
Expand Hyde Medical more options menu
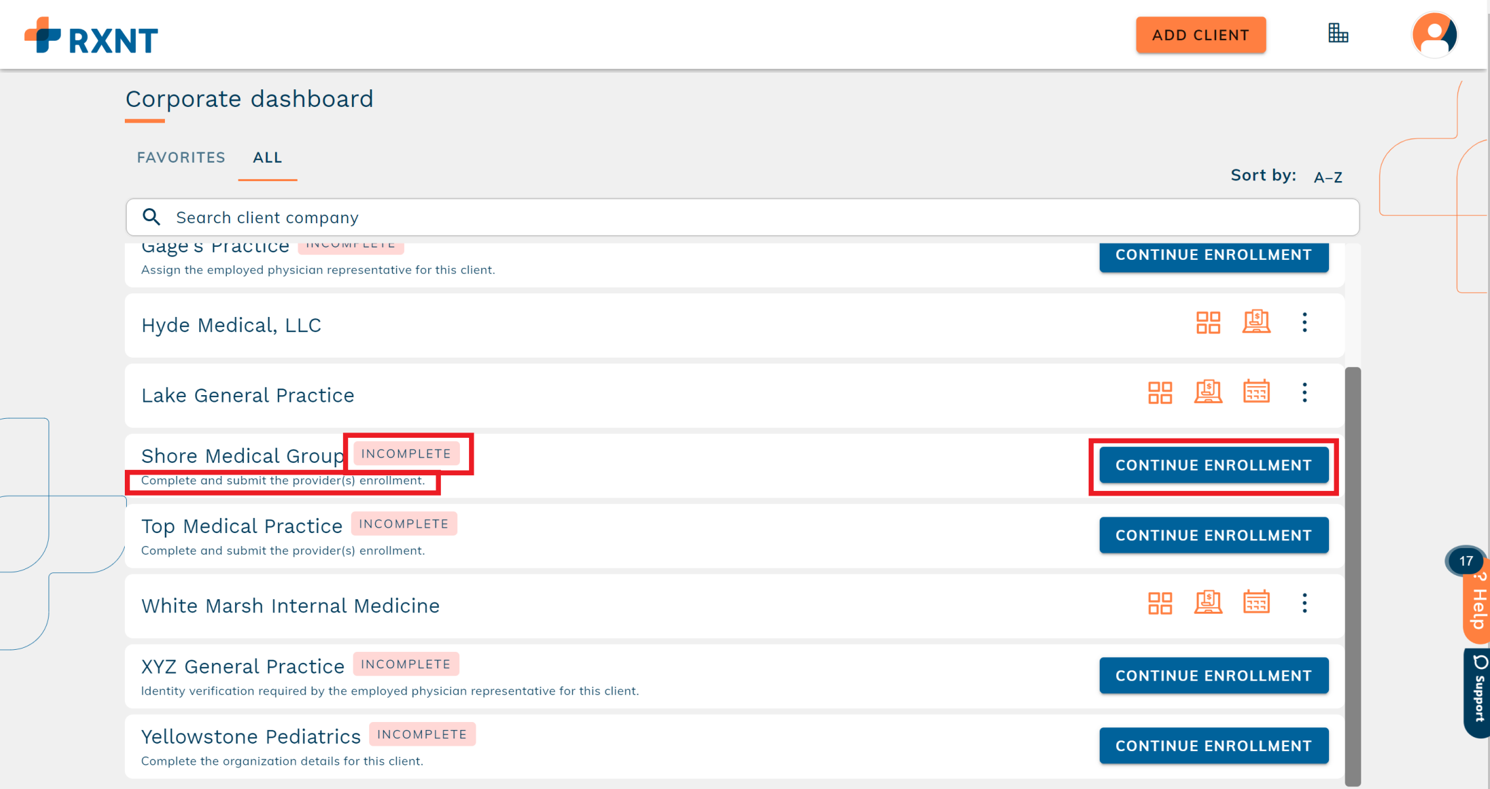click(x=1305, y=322)
